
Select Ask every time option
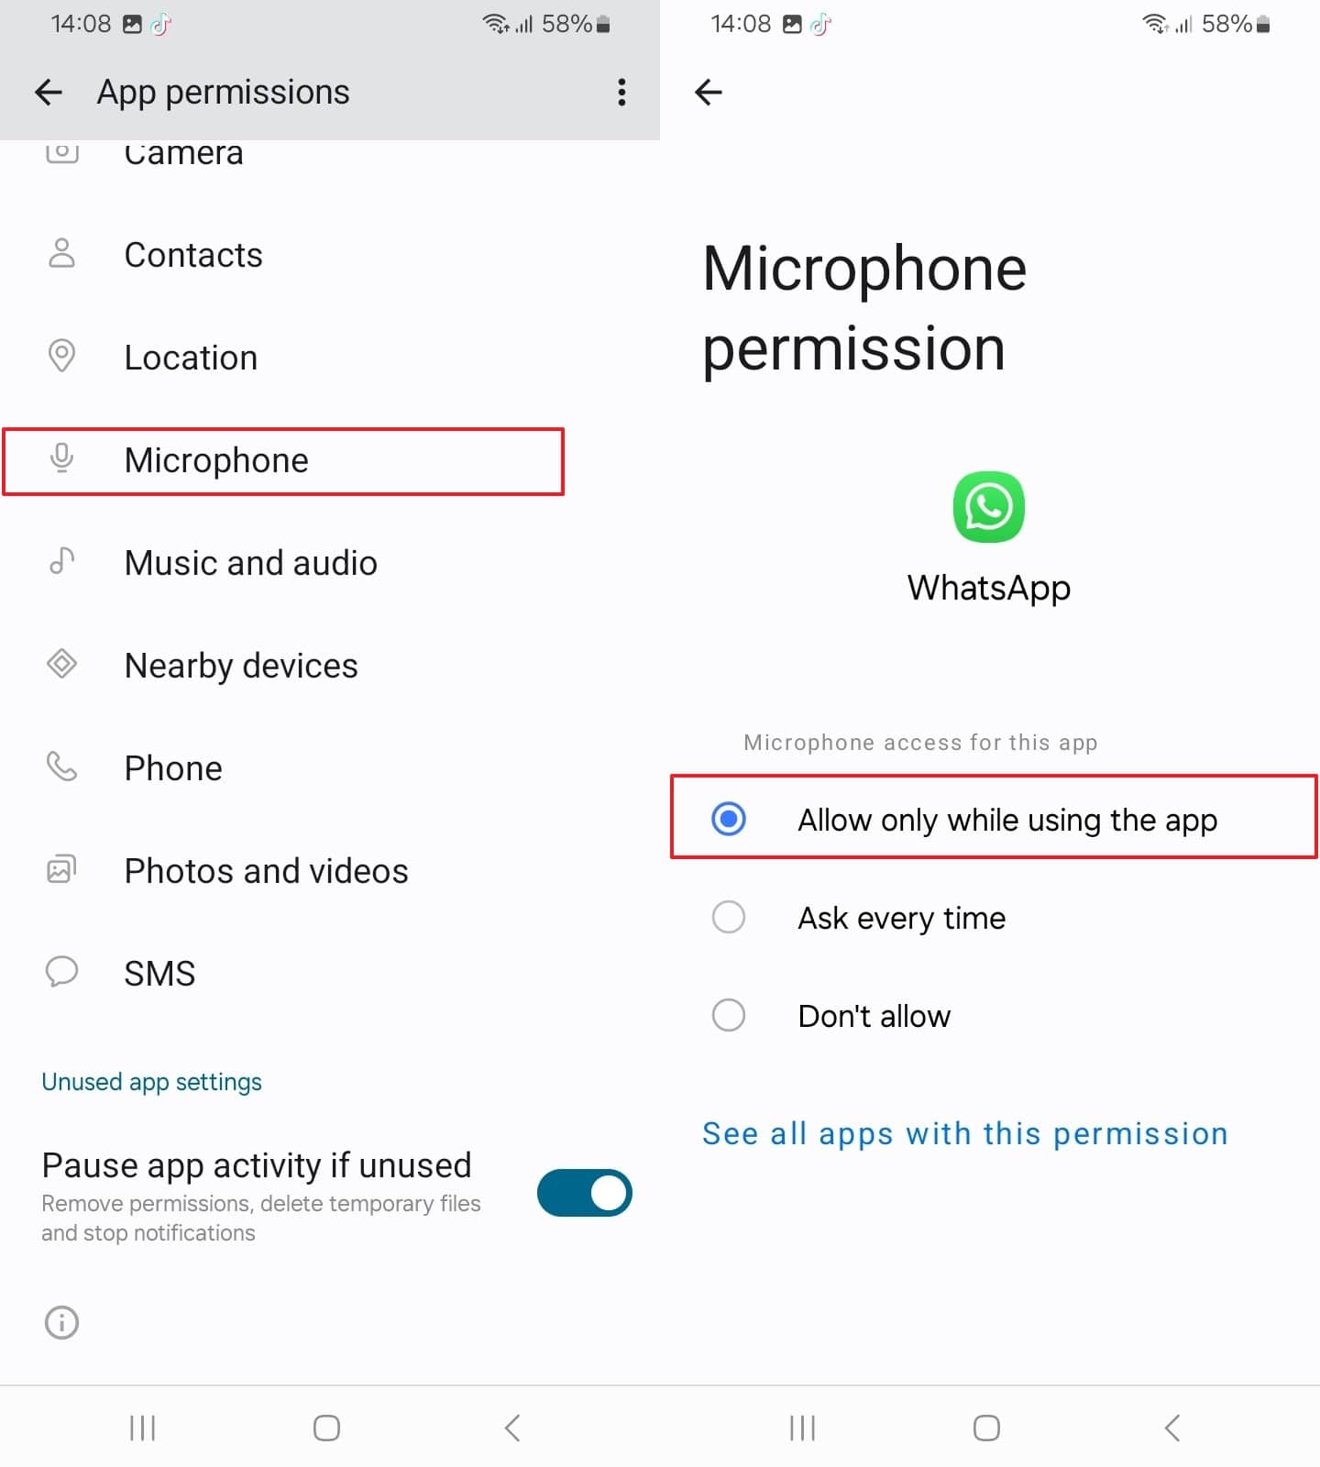point(727,917)
